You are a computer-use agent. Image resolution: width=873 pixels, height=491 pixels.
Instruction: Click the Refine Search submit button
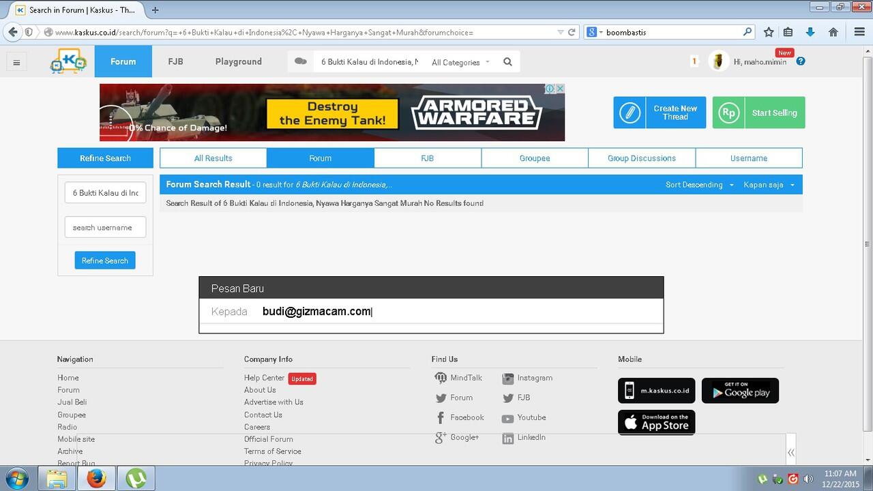pos(105,261)
